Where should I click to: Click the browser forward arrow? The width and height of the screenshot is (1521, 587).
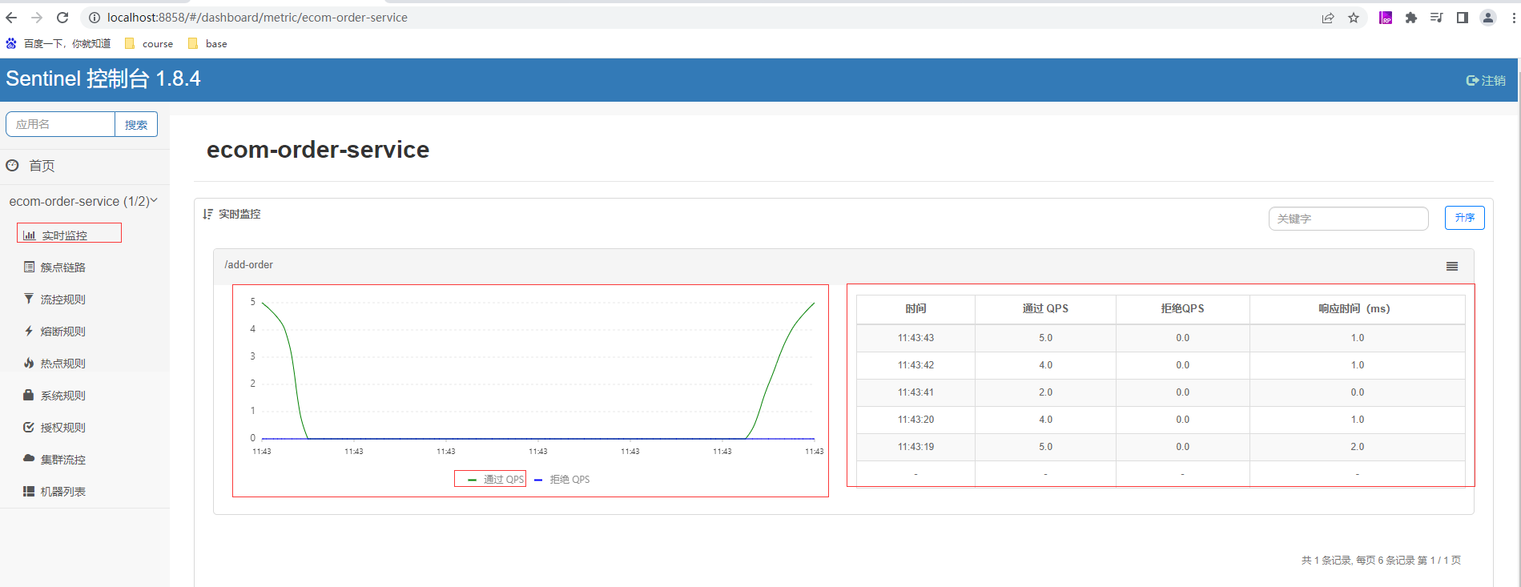point(37,18)
